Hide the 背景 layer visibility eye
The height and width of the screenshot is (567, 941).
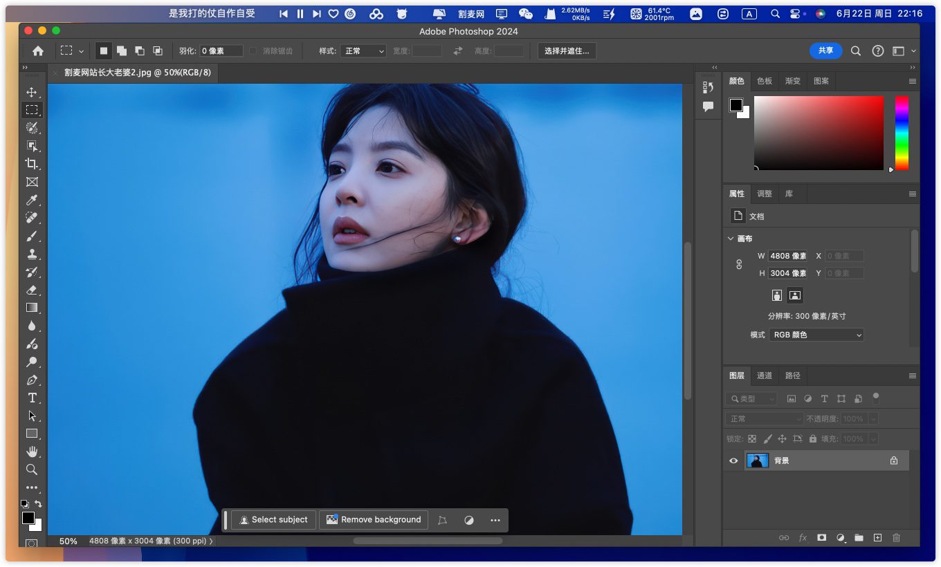tap(733, 461)
